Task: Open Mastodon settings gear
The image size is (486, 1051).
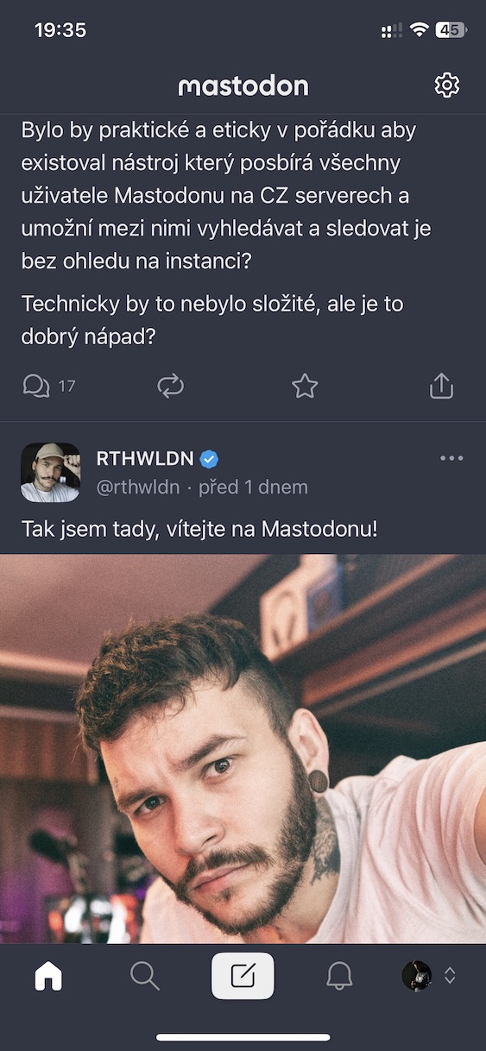Action: click(447, 85)
